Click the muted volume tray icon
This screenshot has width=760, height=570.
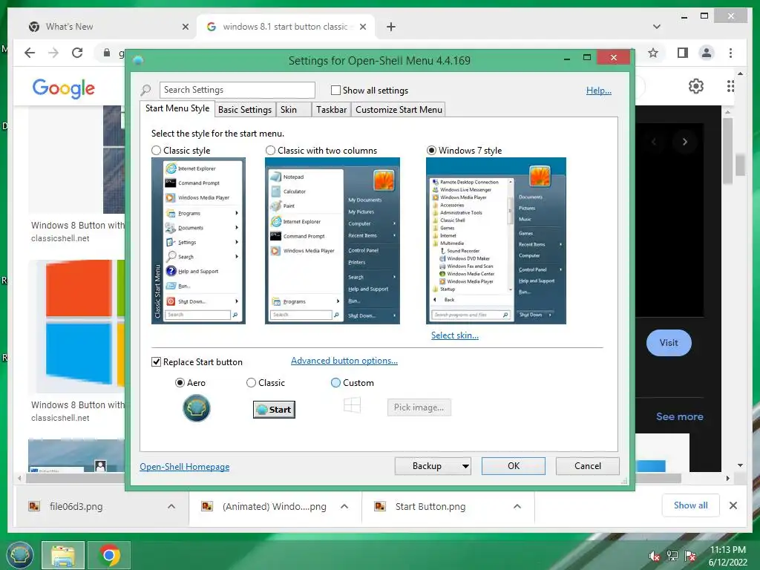(x=654, y=556)
